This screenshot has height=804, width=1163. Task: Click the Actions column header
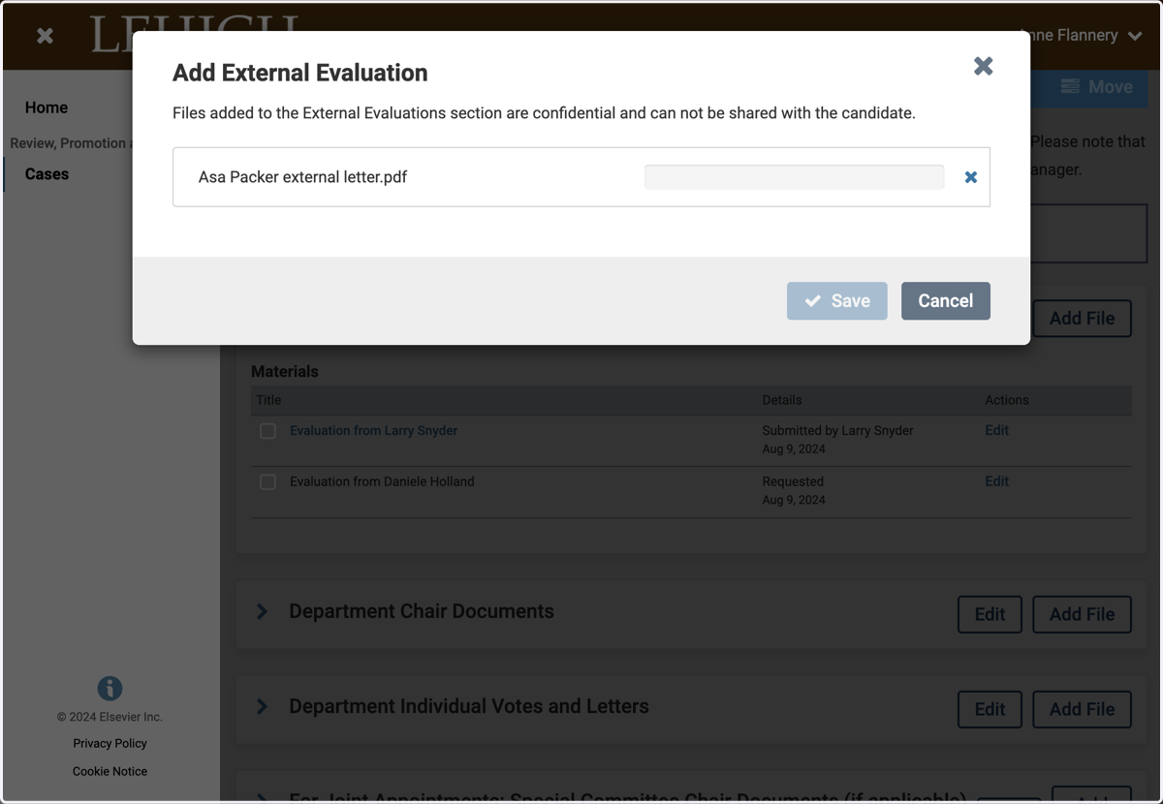point(1007,400)
